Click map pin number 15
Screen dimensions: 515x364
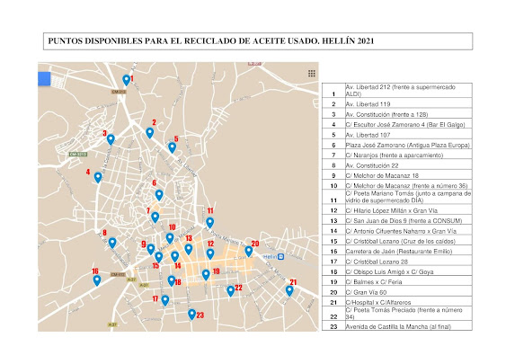pos(159,257)
